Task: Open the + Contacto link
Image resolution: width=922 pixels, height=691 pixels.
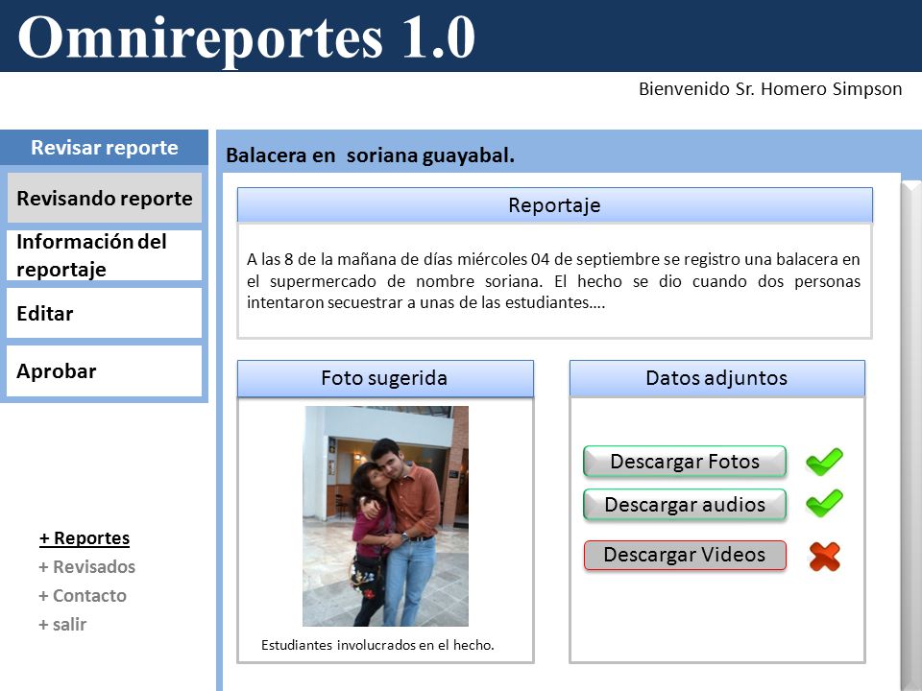Action: (83, 595)
